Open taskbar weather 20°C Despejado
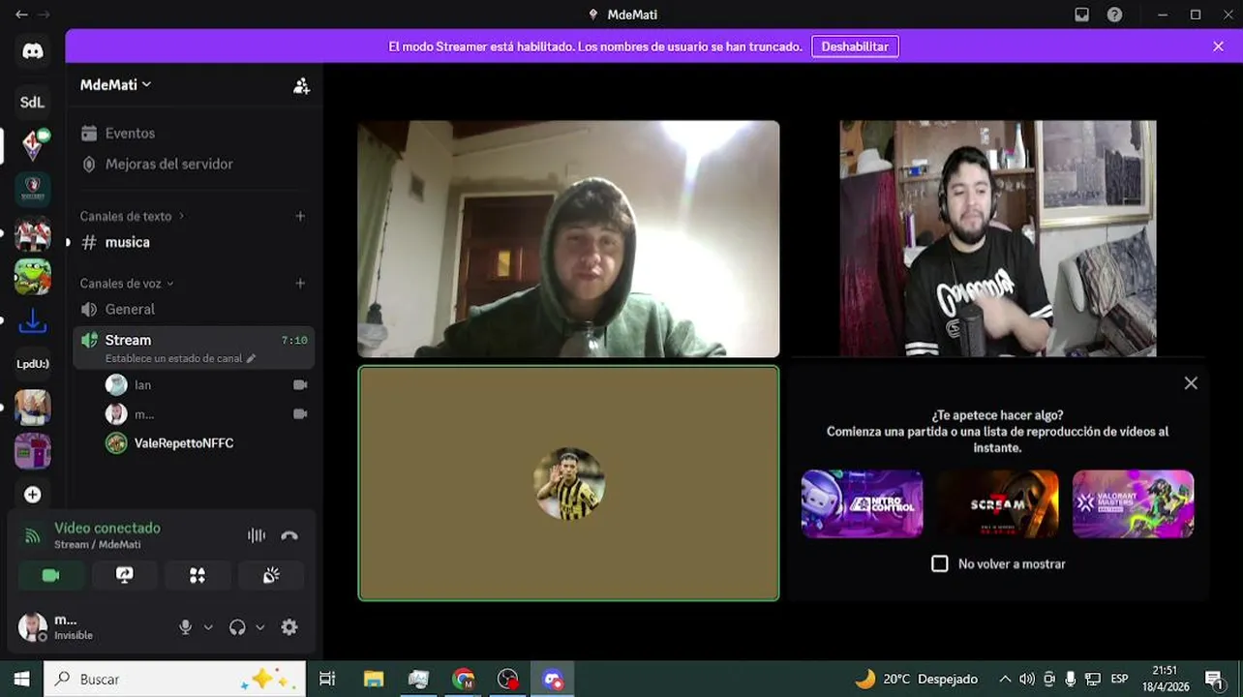Viewport: 1243px width, 697px height. pyautogui.click(x=916, y=679)
